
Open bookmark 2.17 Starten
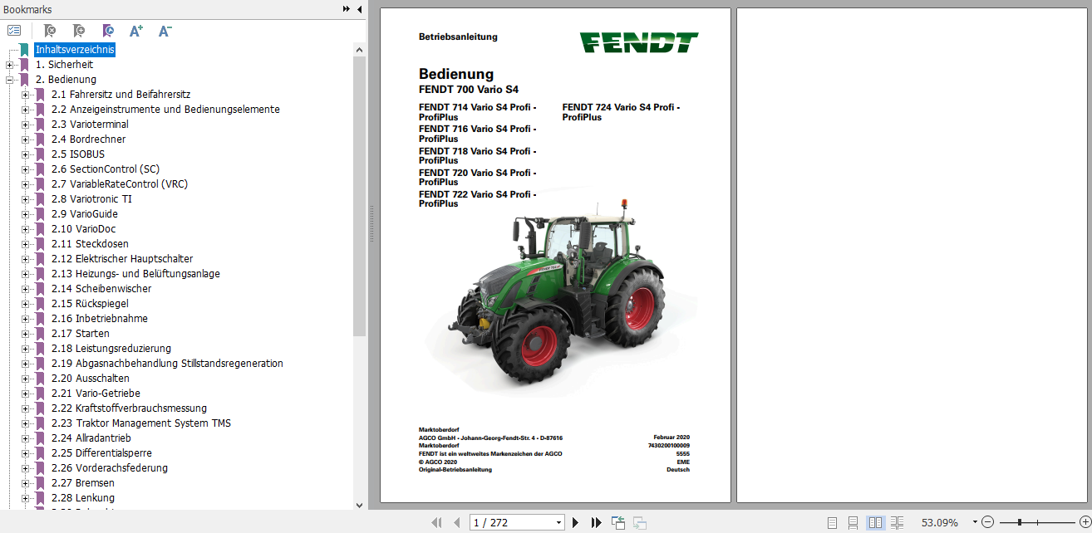click(x=81, y=334)
